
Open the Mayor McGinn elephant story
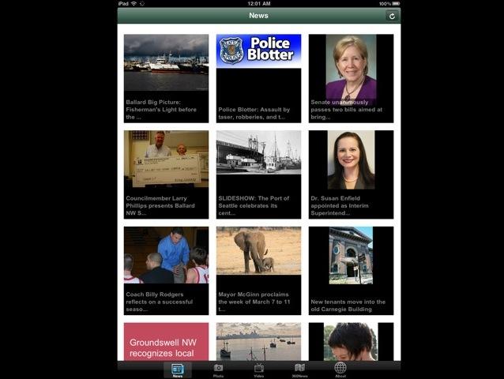(259, 271)
